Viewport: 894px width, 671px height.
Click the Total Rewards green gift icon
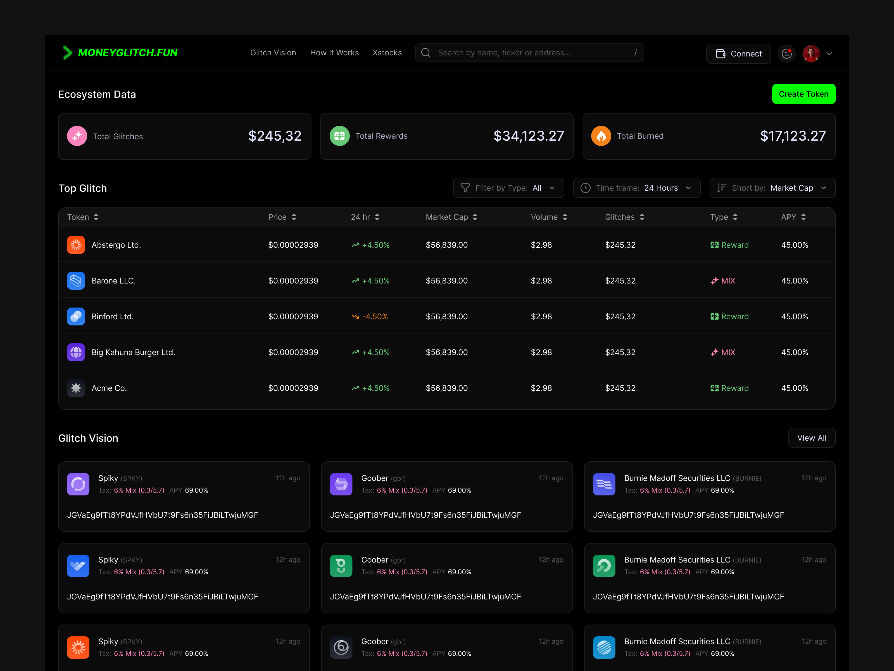point(340,136)
